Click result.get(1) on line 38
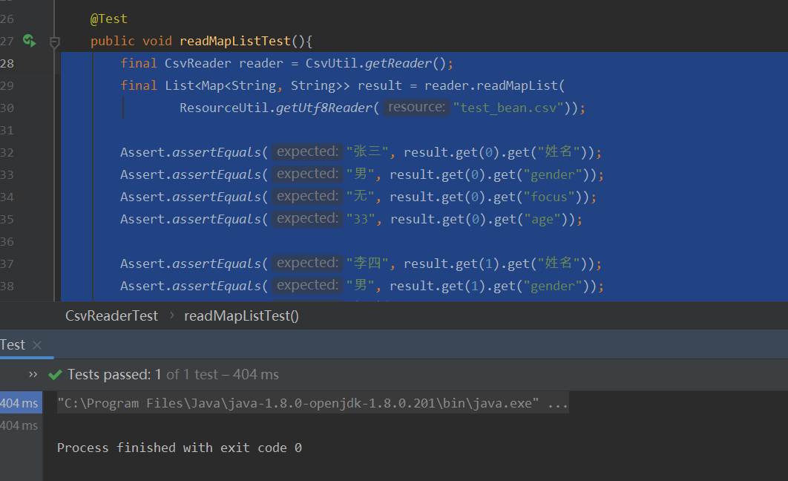The image size is (788, 481). pos(438,286)
